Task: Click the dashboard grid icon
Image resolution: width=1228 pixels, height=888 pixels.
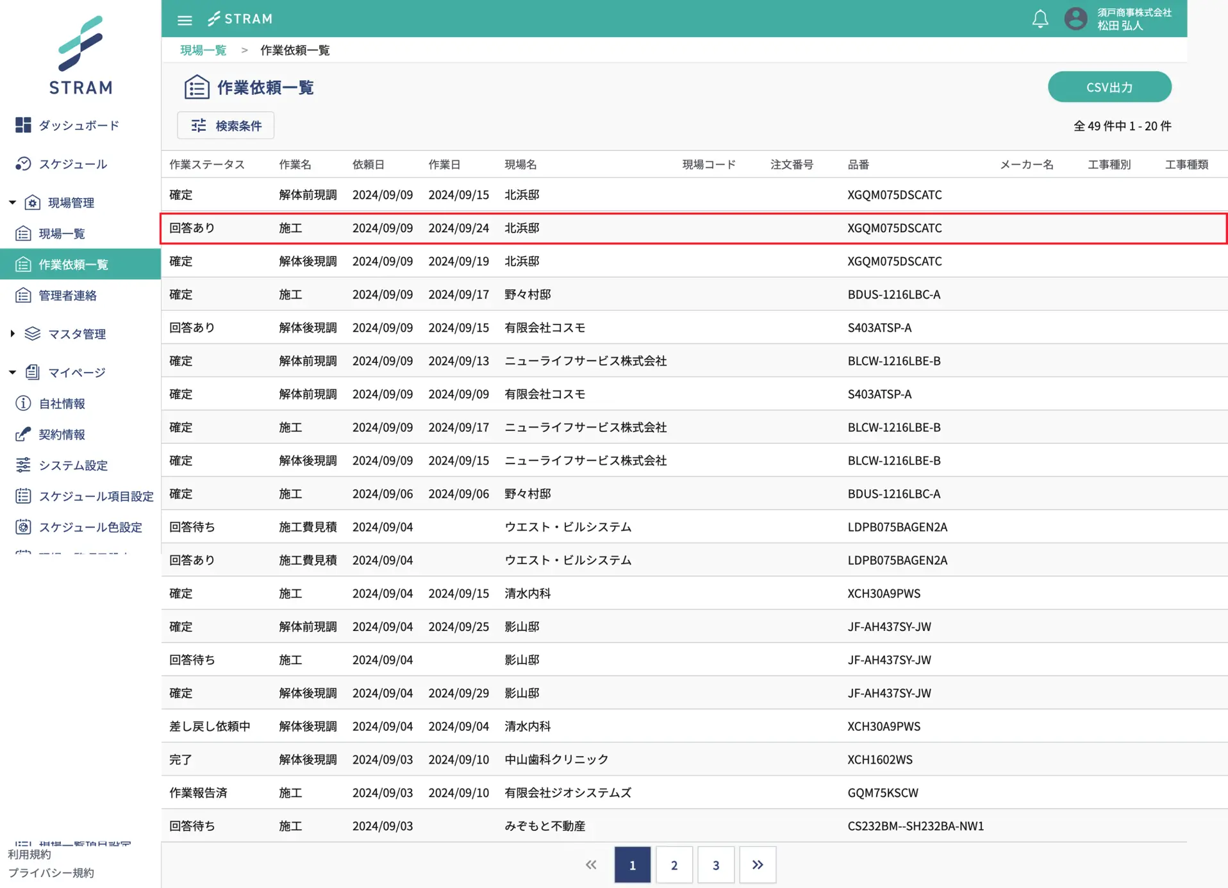Action: click(23, 125)
